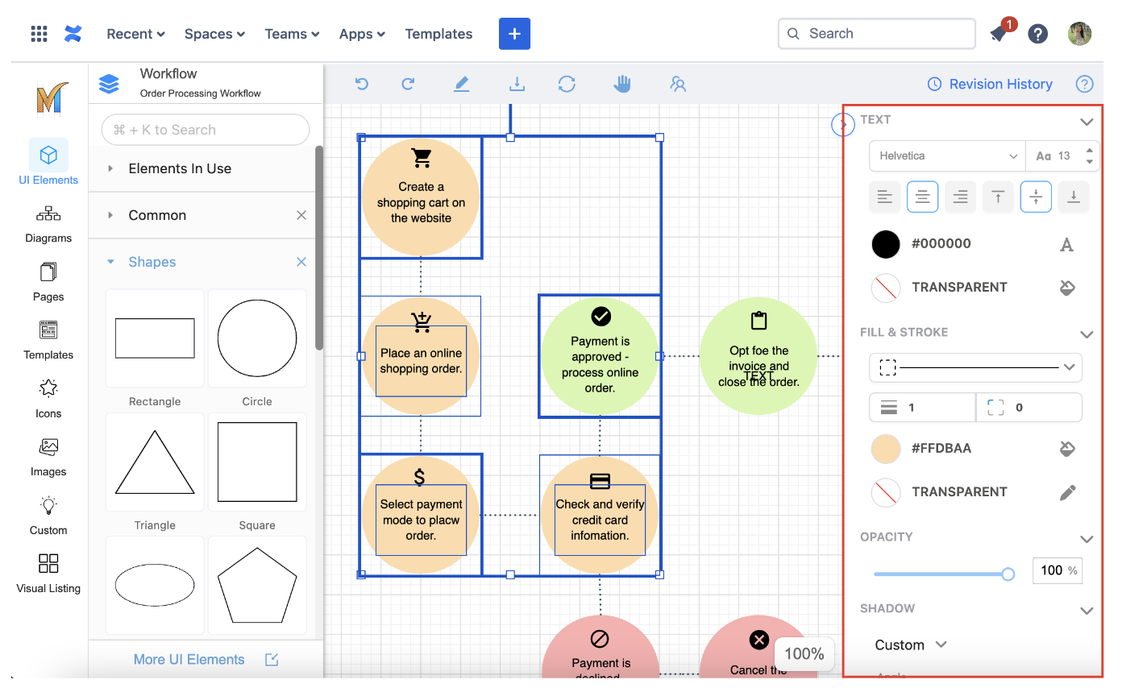Open the Templates menu item
1122x688 pixels.
click(438, 34)
